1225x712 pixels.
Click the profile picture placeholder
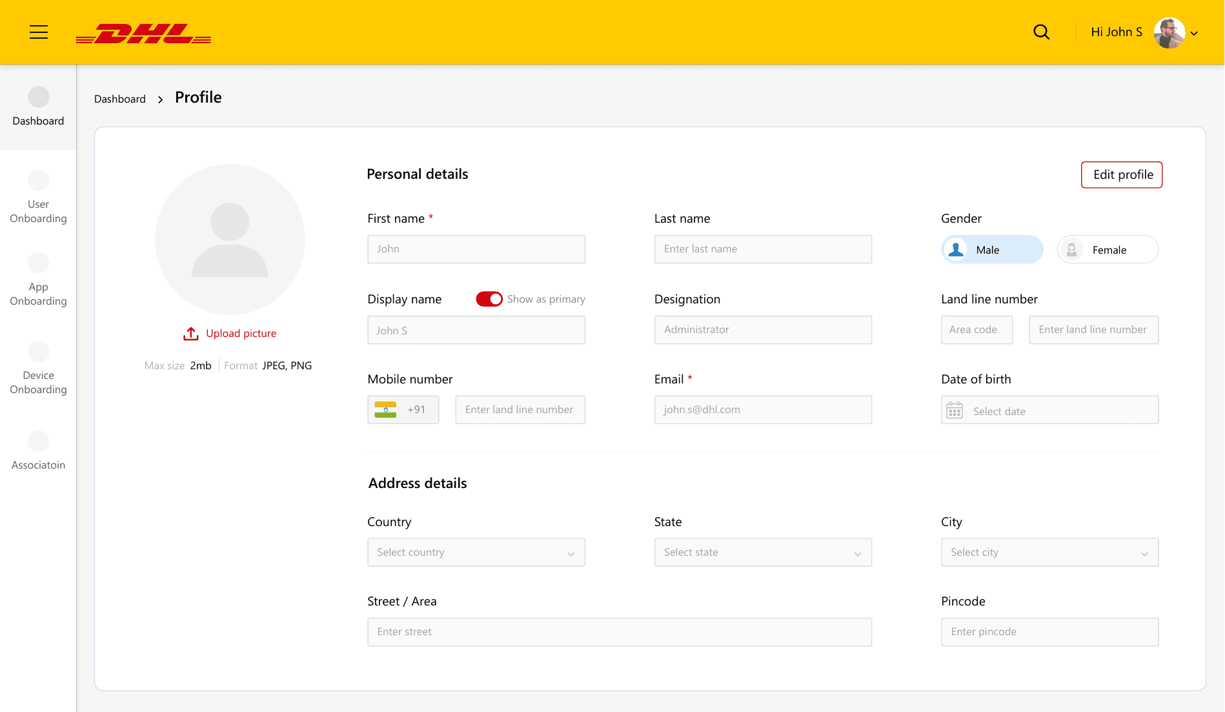pyautogui.click(x=230, y=239)
